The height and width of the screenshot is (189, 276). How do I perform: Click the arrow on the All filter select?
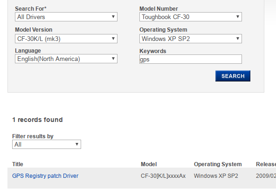coord(77,144)
